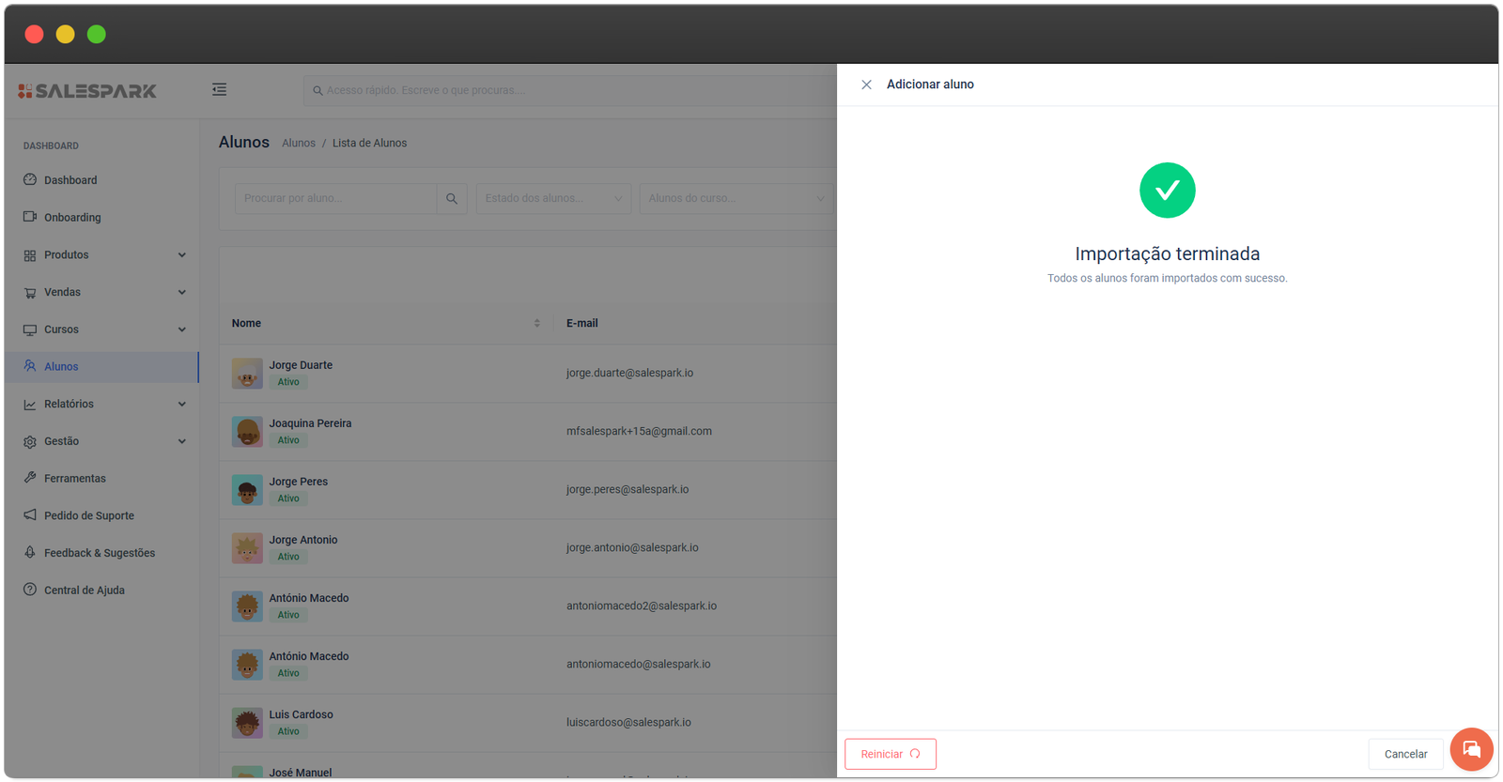Open the Alunos do curso dropdown
The height and width of the screenshot is (782, 1503).
click(736, 199)
